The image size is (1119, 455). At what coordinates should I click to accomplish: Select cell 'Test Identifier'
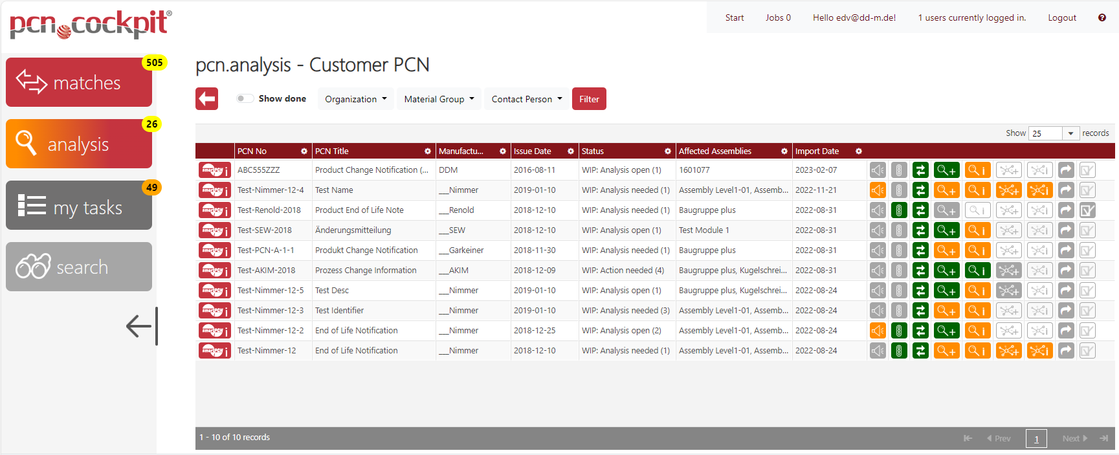pyautogui.click(x=339, y=311)
